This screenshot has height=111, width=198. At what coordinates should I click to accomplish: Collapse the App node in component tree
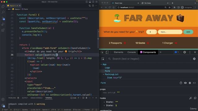pos(101,64)
